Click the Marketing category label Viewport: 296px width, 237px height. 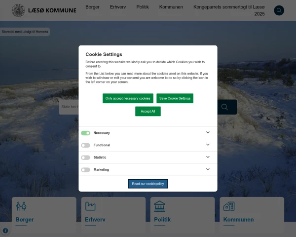101,170
